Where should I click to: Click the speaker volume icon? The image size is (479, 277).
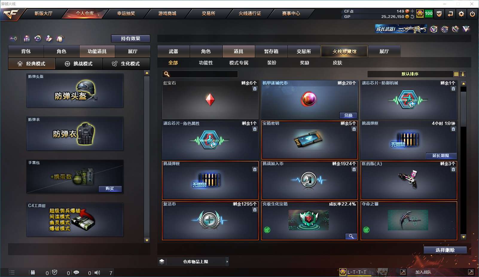[97, 273]
